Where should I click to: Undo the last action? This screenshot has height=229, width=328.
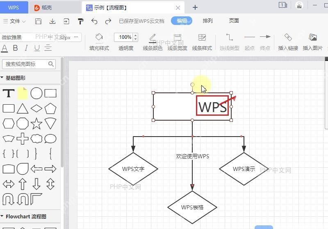click(x=94, y=21)
